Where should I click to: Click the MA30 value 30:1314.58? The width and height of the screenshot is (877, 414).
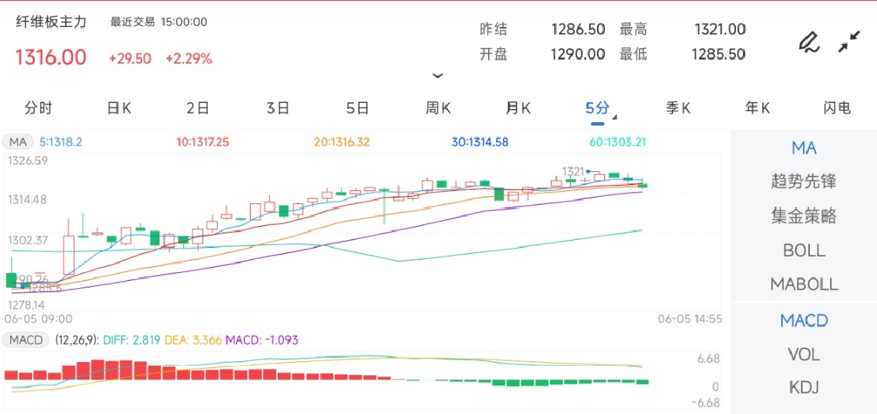click(480, 142)
